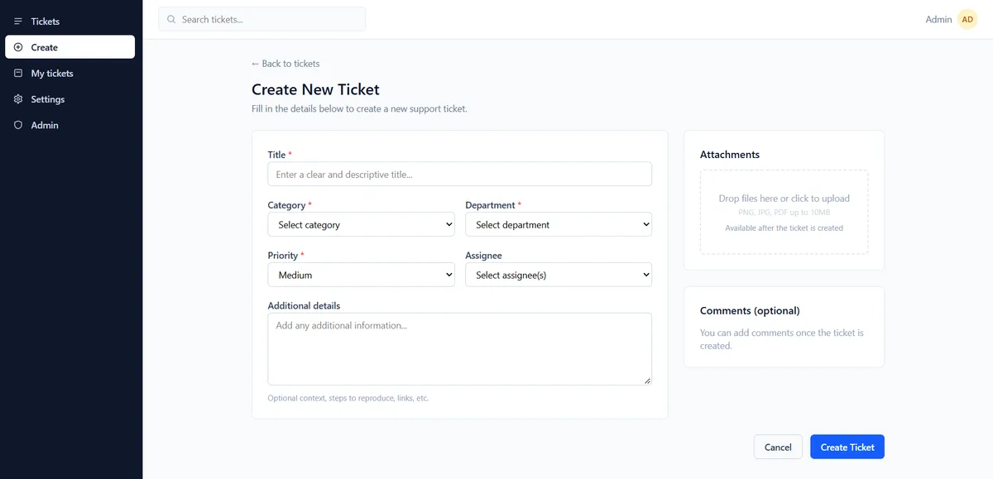Viewport: 993px width, 479px height.
Task: Click the Back to tickets link
Action: pos(285,64)
